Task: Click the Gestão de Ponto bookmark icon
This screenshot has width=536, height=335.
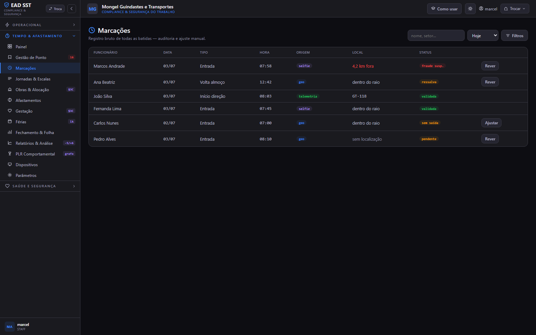Action: click(10, 57)
